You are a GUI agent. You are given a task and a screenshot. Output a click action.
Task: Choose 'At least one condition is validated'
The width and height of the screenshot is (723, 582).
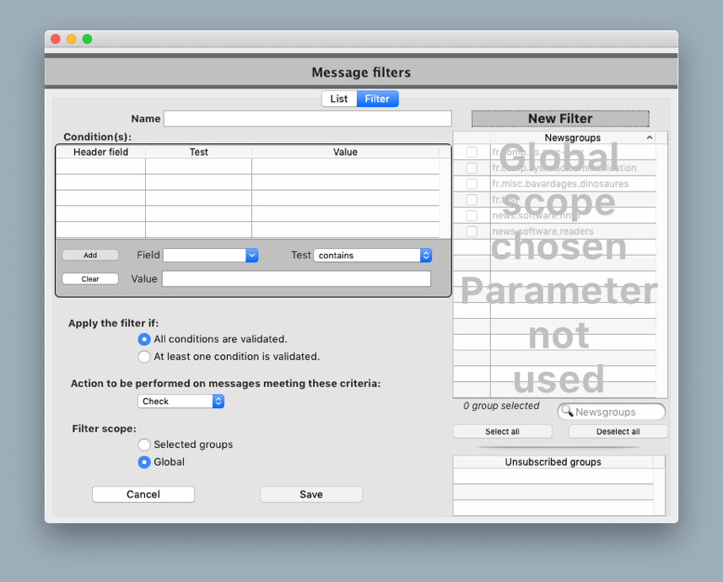point(144,357)
